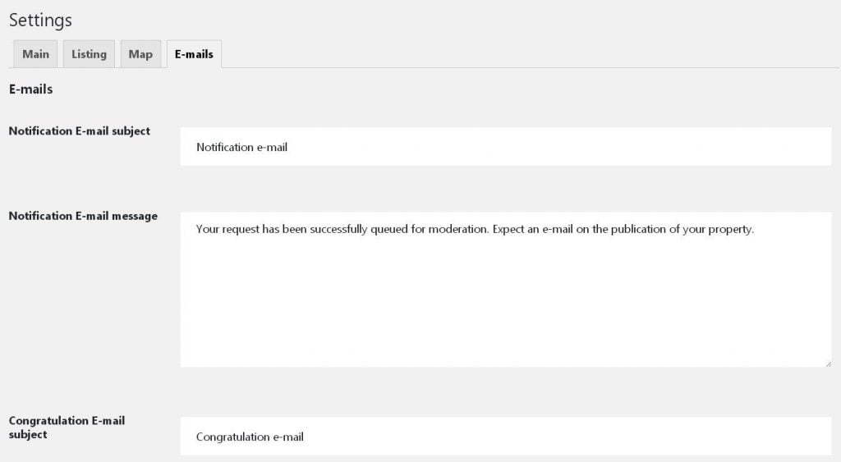Viewport: 841px width, 462px height.
Task: Focus the Notification E-mail subject field
Action: coord(505,148)
